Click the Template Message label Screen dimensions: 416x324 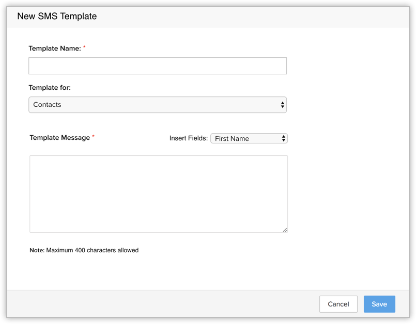59,138
